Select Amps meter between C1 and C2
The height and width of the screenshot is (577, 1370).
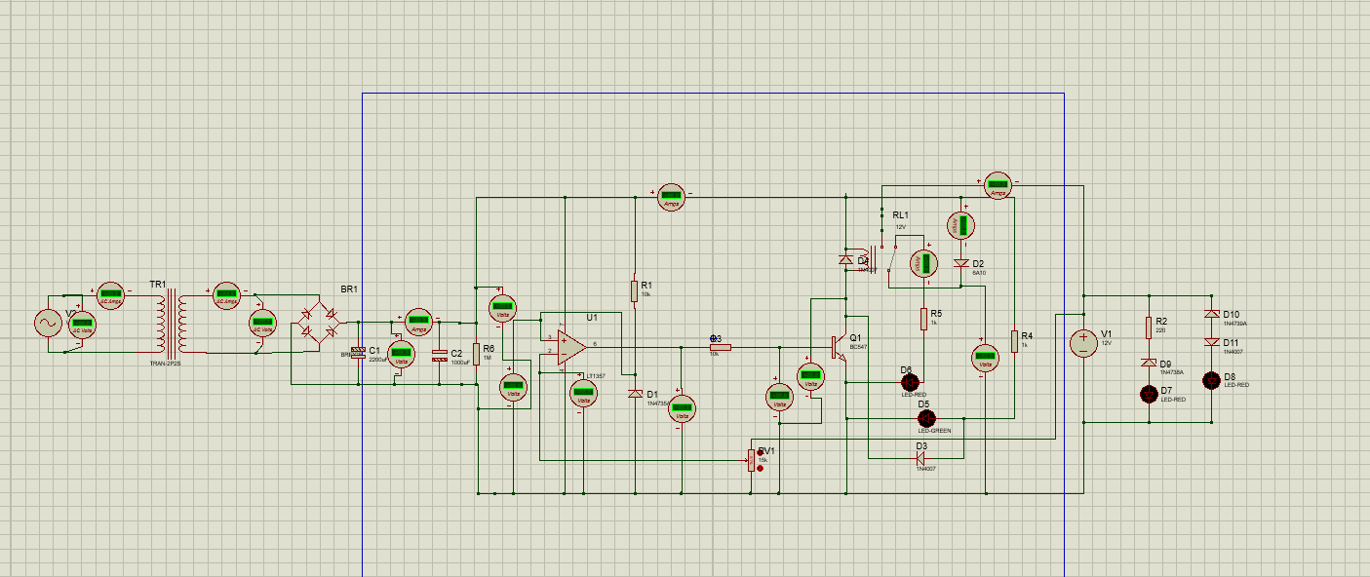click(x=418, y=320)
